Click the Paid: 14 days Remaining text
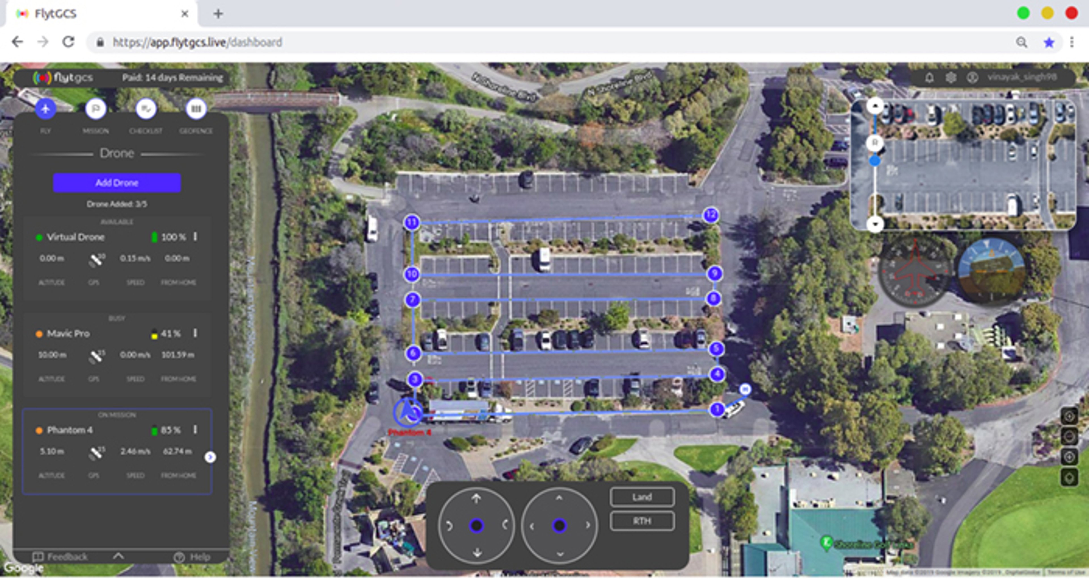Screen dimensions: 1089x579 coord(172,77)
